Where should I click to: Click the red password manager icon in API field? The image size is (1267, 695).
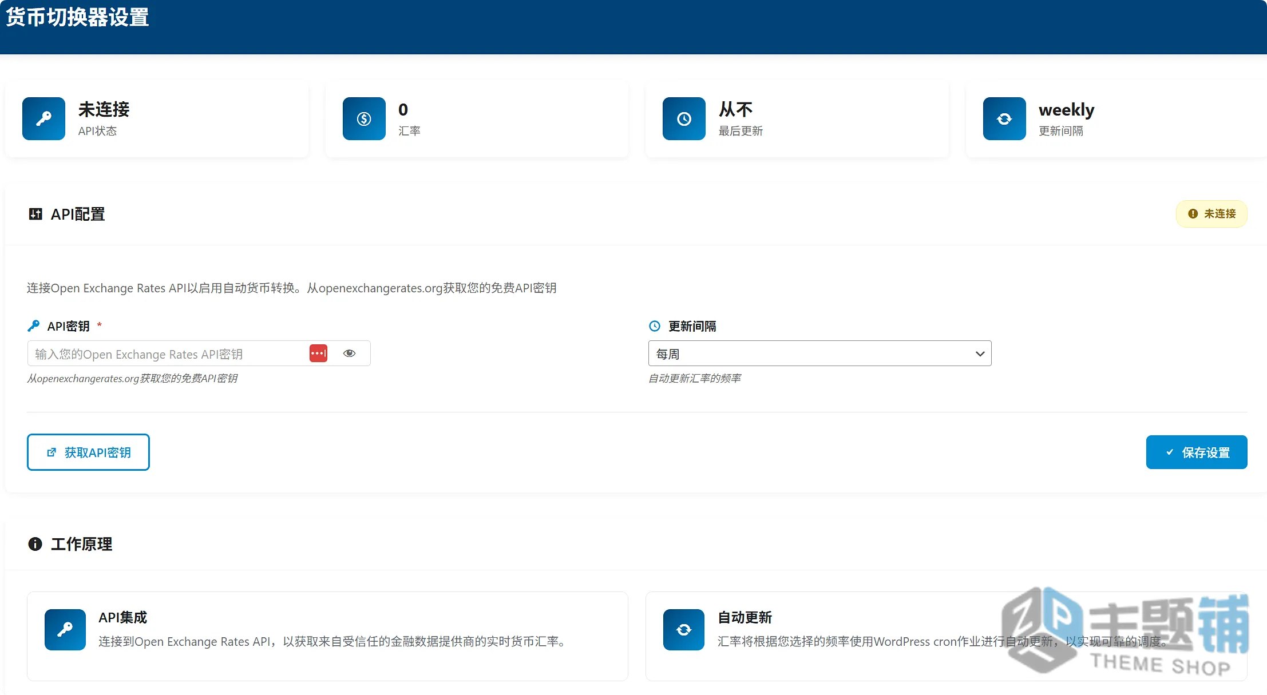pyautogui.click(x=318, y=354)
